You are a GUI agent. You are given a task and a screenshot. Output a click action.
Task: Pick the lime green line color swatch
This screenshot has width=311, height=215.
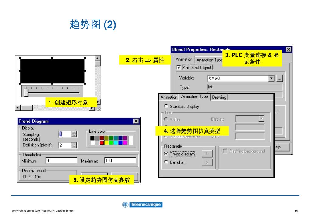[111, 142]
